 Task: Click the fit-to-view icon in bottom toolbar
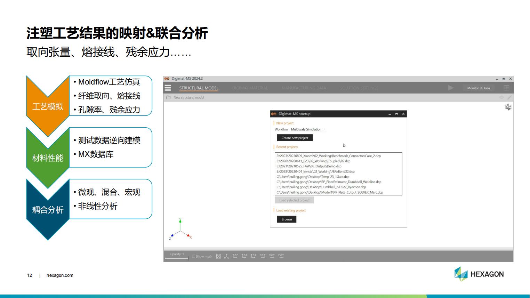tap(218, 256)
